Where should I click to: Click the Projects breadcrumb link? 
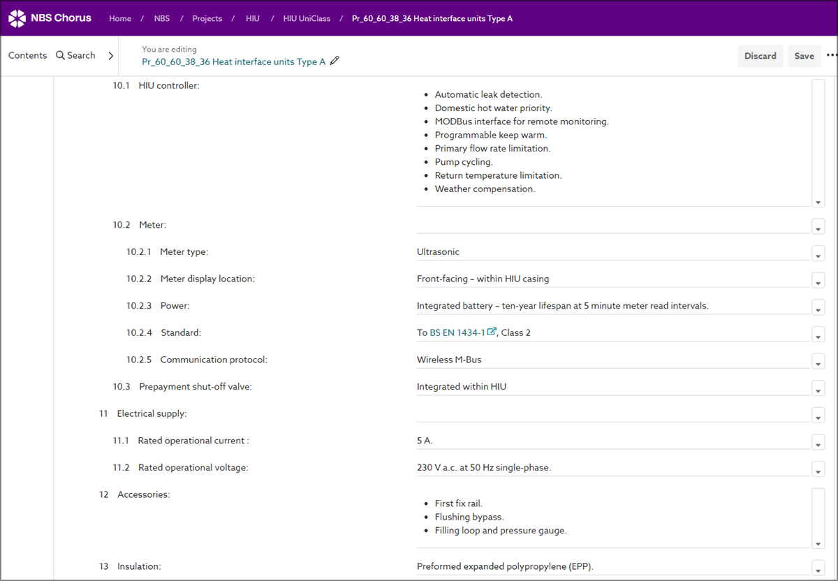tap(207, 19)
